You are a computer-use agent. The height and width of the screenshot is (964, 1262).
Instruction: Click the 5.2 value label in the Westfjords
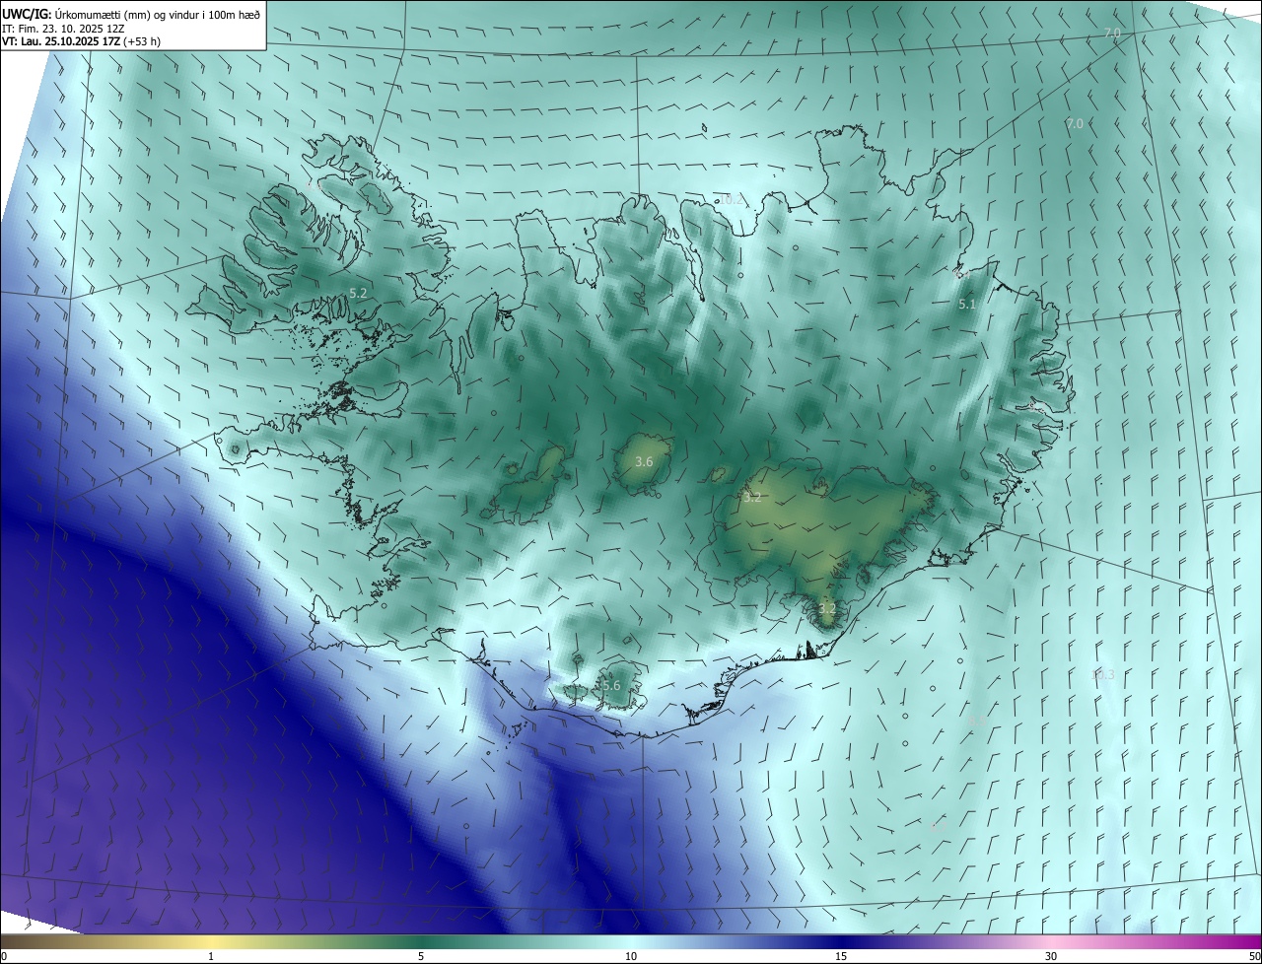(x=358, y=294)
